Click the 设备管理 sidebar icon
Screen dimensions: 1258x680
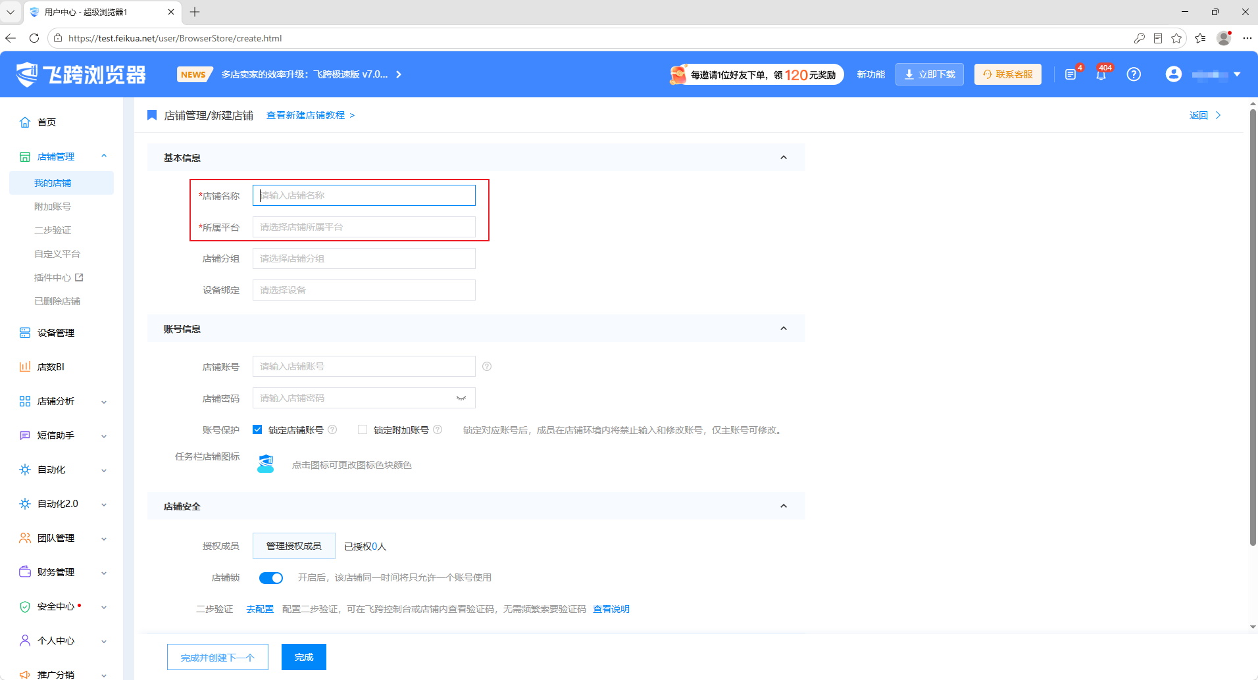tap(25, 333)
